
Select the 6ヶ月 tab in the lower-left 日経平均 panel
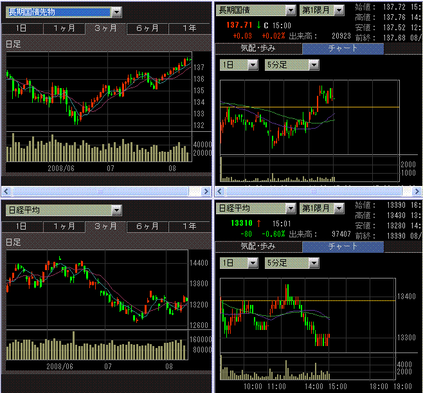pos(148,226)
